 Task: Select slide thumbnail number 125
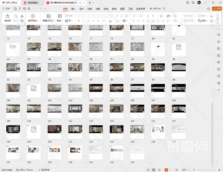pos(158,132)
